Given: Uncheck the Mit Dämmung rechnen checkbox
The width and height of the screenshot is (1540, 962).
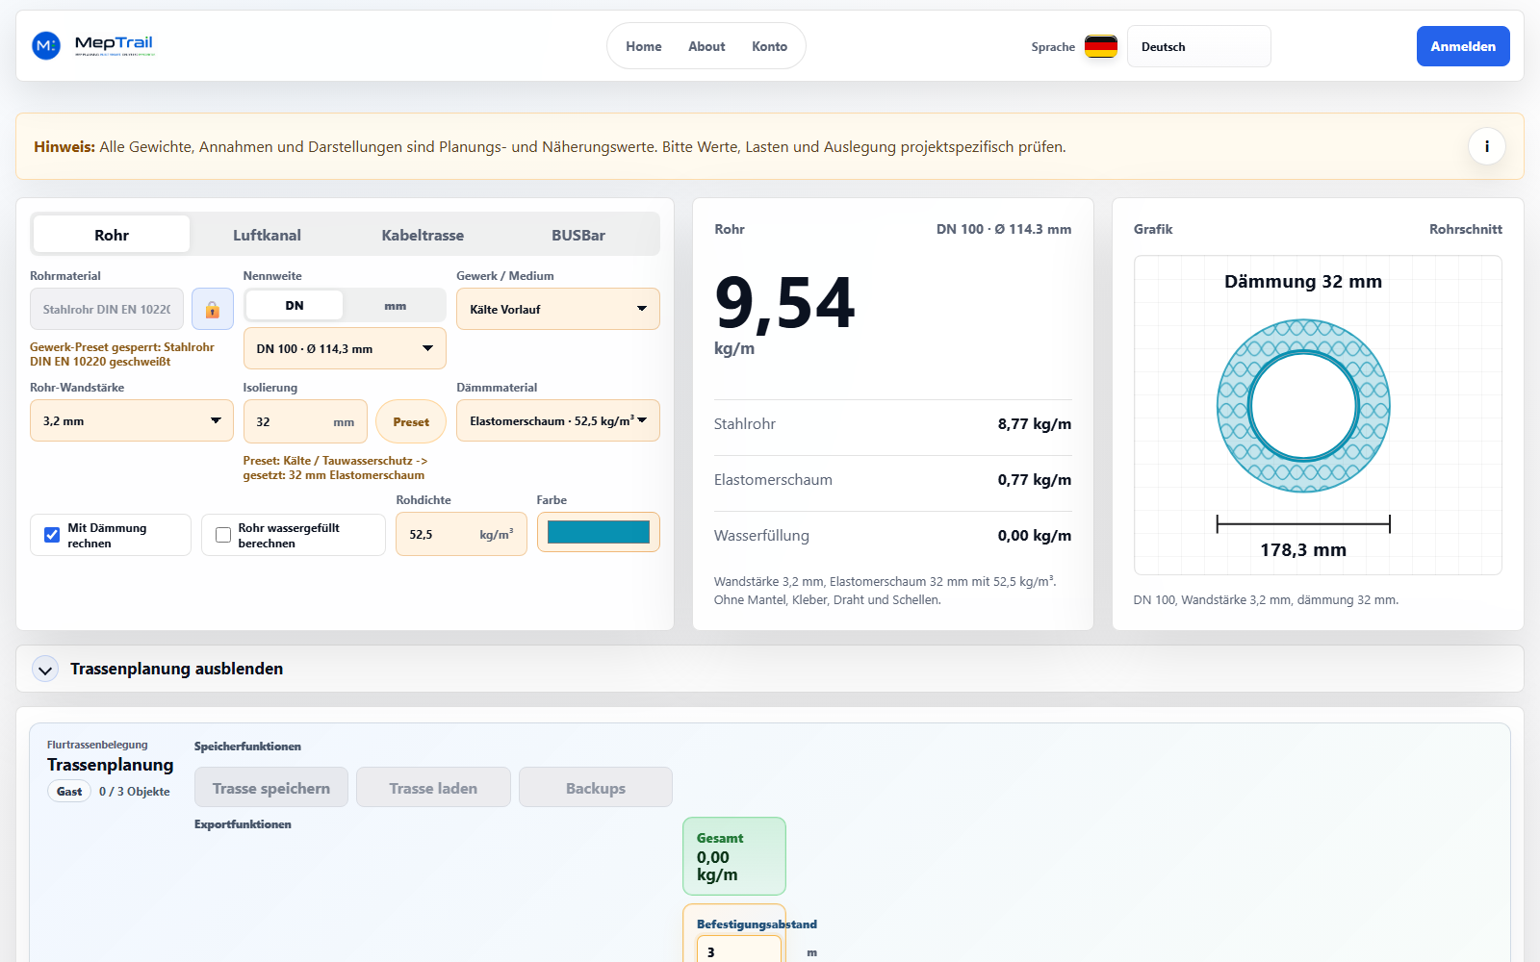Looking at the screenshot, I should (x=52, y=535).
